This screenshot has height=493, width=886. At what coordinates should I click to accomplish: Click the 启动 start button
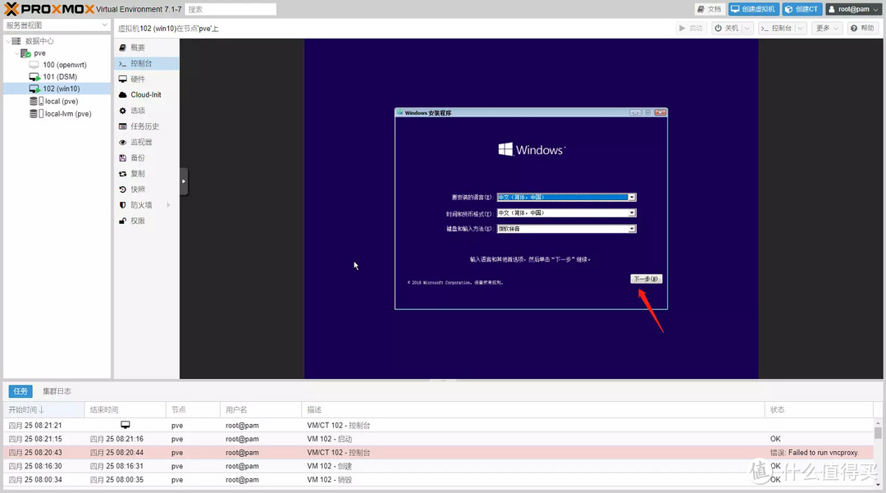click(691, 28)
